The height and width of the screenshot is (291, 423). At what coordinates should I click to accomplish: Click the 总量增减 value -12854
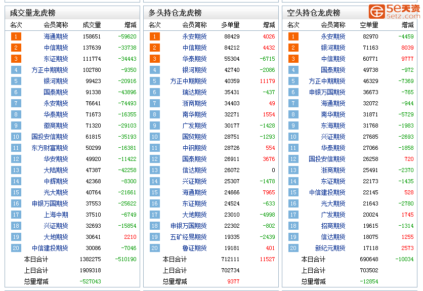pyautogui.click(x=369, y=281)
